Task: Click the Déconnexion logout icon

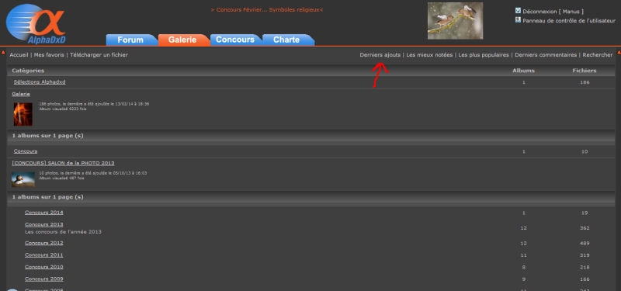Action: pos(518,11)
